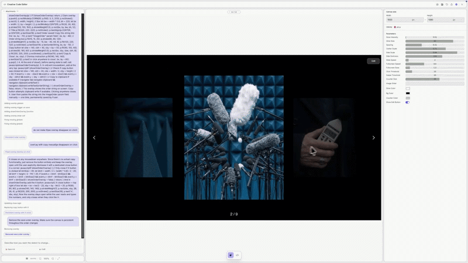
Task: Click the zoom in icon after 100%
Action: click(x=53, y=258)
